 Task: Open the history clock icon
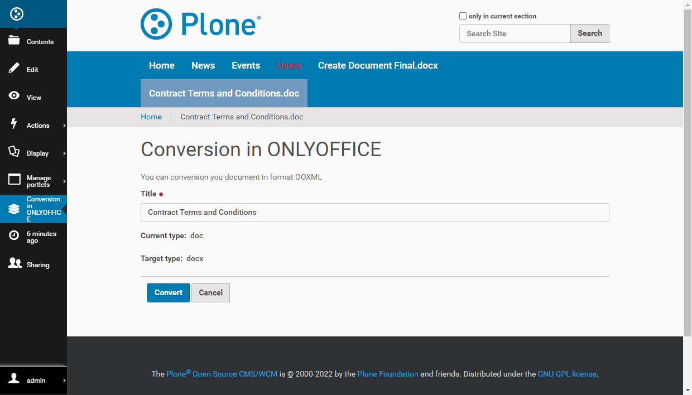coord(15,236)
